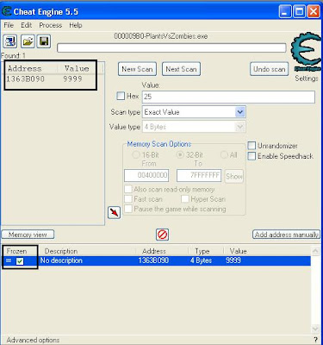Click the Frozen column header
Screen dimensions: 323x345
point(16,251)
